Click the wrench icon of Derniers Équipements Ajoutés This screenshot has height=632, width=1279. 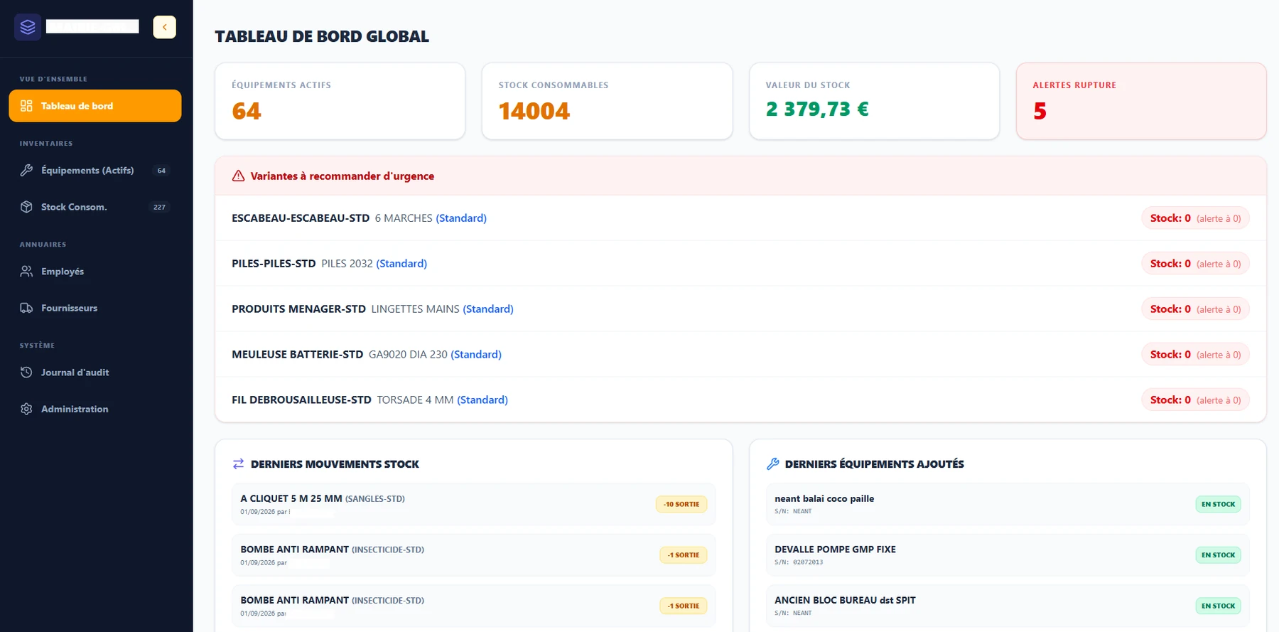[772, 464]
